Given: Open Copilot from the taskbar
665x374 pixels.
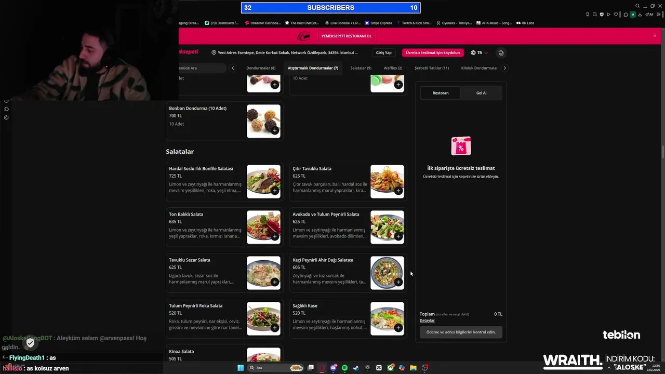Looking at the screenshot, I should (x=402, y=368).
